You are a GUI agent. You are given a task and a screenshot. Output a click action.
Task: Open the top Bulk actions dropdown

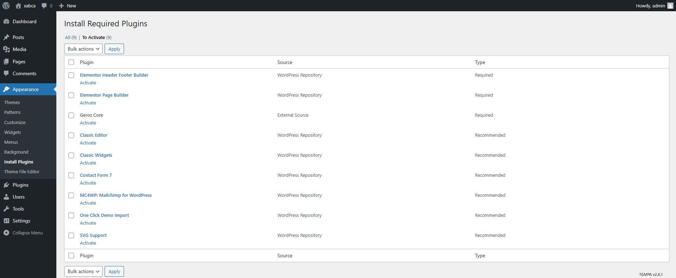coord(83,49)
